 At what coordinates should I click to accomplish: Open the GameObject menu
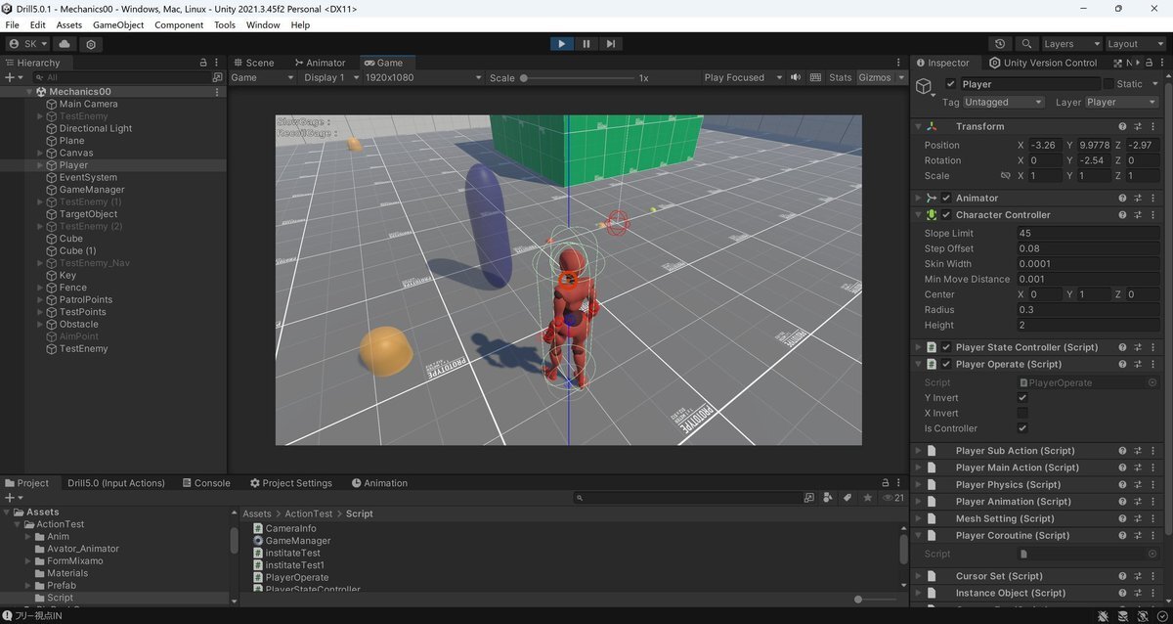(118, 24)
